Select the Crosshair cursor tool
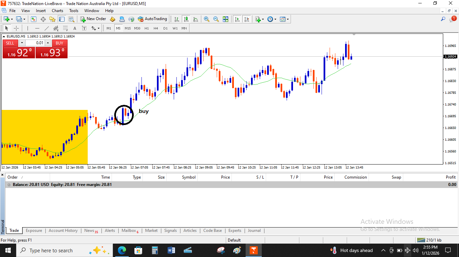This screenshot has height=257, width=459. click(16, 28)
